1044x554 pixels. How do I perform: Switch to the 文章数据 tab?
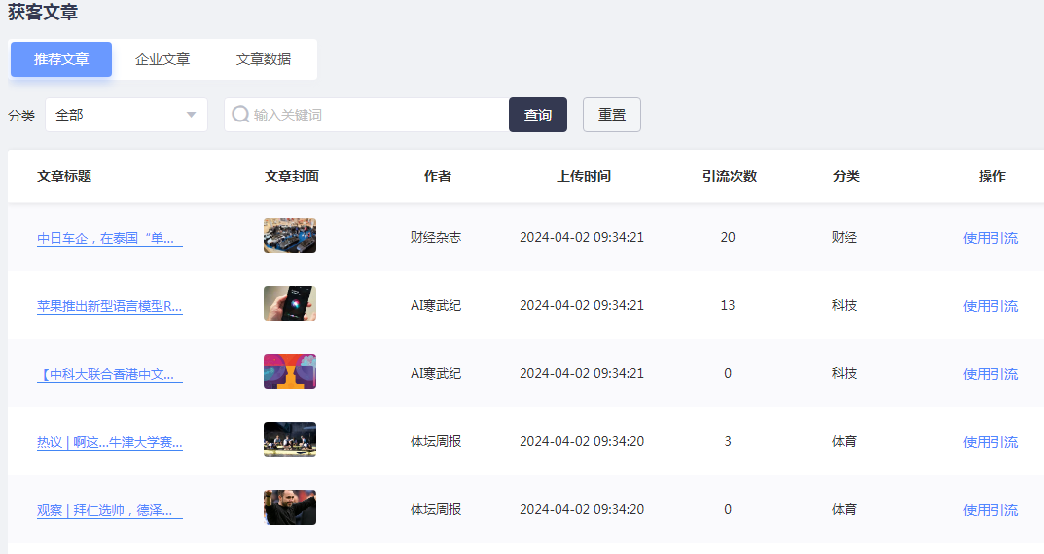pyautogui.click(x=264, y=59)
